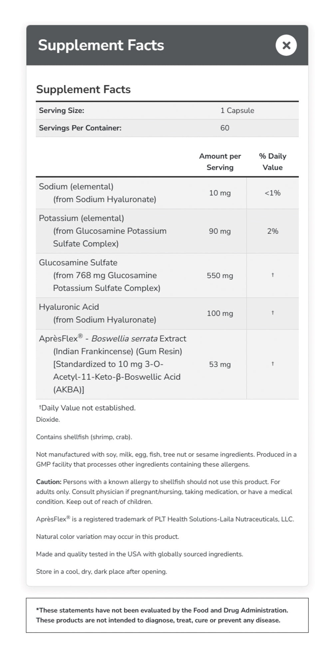
Task: Click the dark Supplement Facts subheading
Action: coord(83,89)
